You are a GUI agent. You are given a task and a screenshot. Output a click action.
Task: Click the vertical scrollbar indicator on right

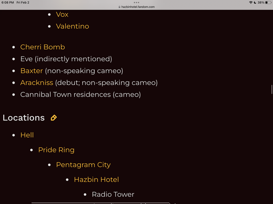272,89
